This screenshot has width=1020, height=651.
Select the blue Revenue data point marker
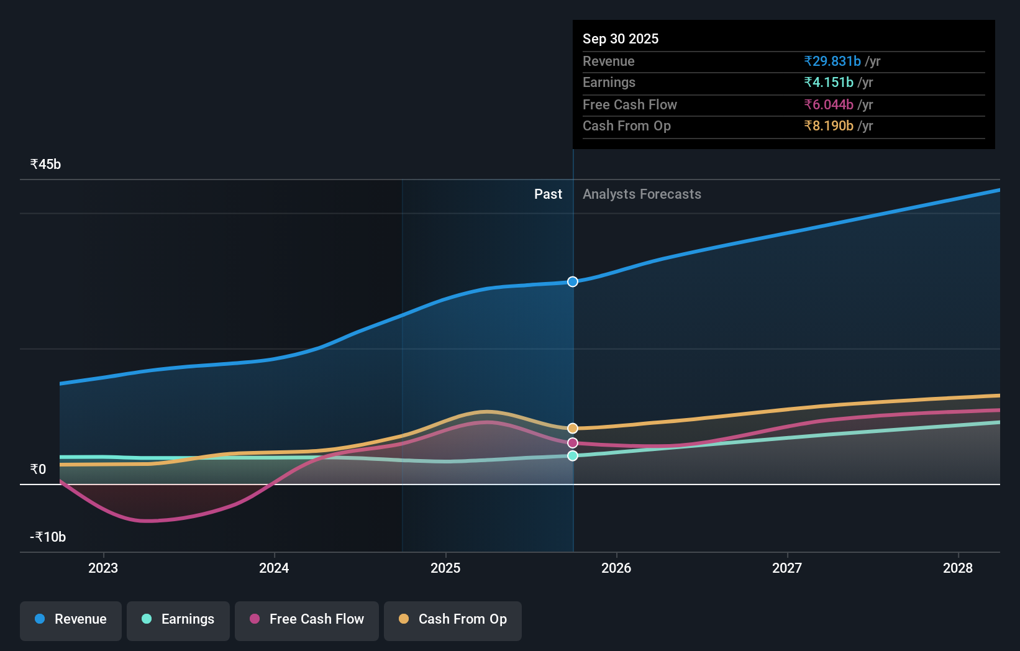[x=572, y=281]
